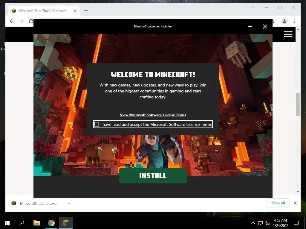Viewport: 306px width, 229px height.
Task: Click the Minecraft tab favicon
Action: 14,11
